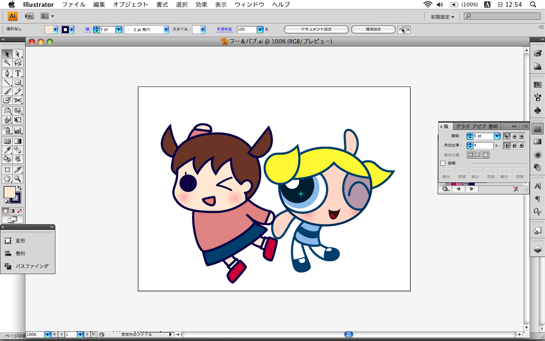Open the Character panel from dock

(537, 186)
